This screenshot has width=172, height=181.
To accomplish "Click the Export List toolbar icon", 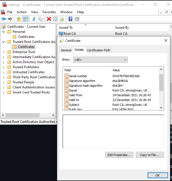I will pyautogui.click(x=62, y=19).
